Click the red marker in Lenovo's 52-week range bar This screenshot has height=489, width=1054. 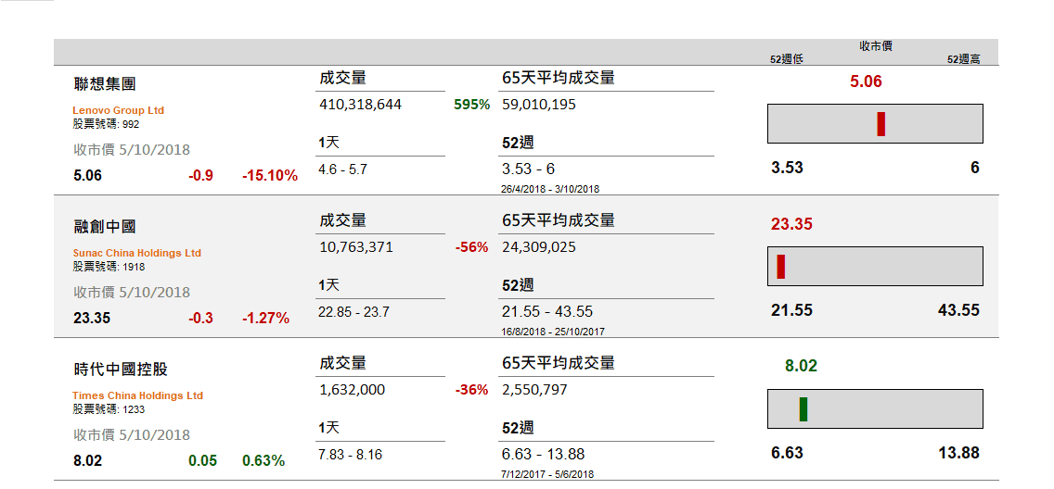click(x=880, y=124)
